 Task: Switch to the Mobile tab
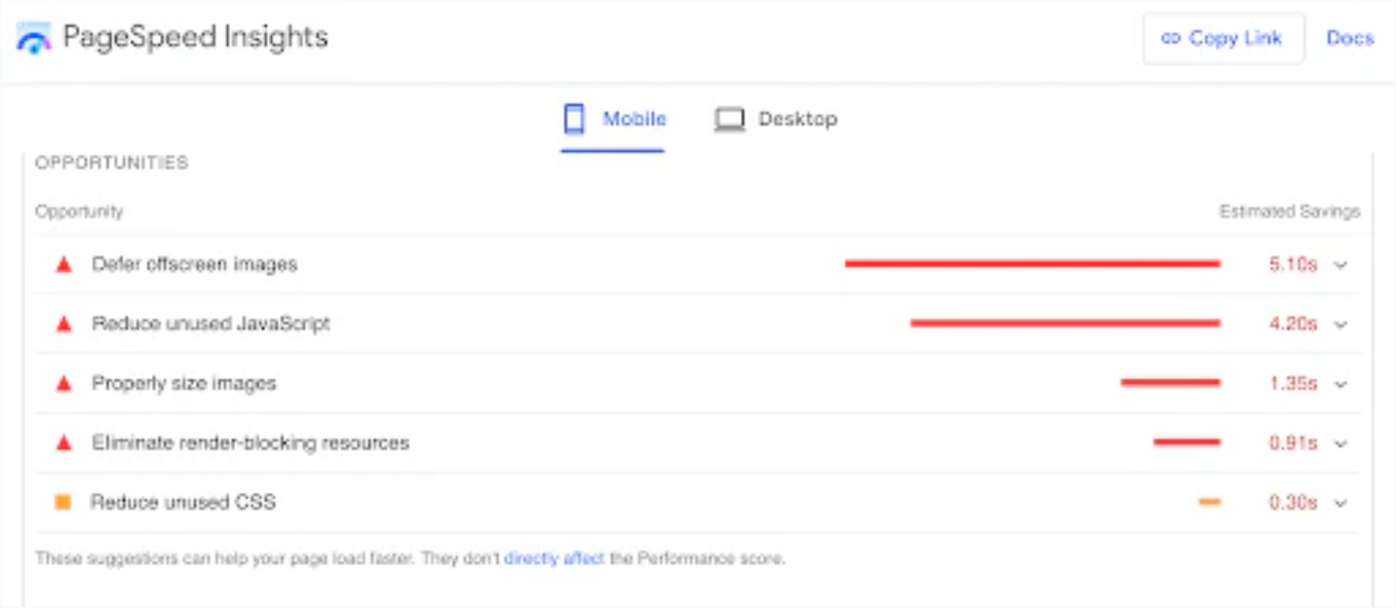coord(637,118)
